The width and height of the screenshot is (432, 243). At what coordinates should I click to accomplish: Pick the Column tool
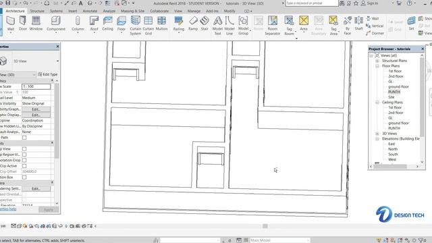tap(78, 24)
